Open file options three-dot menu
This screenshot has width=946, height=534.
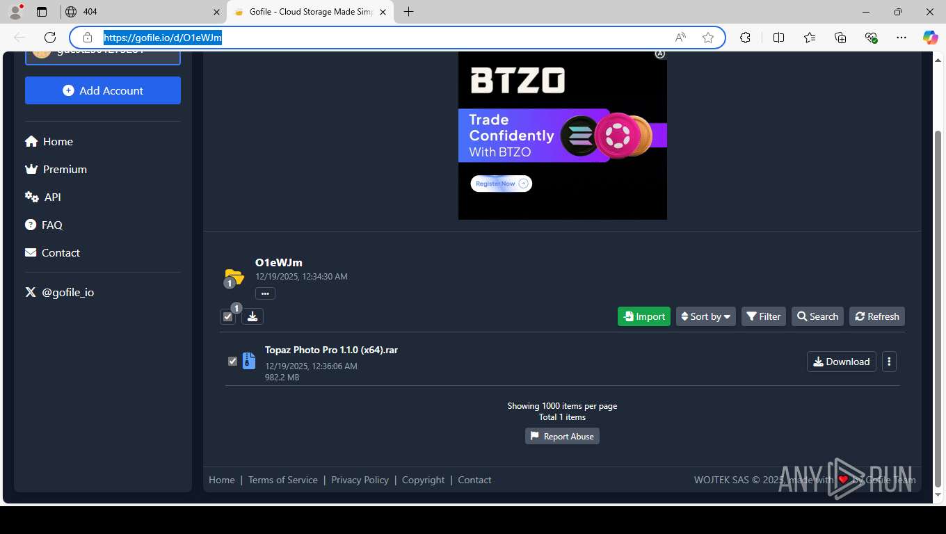(889, 362)
